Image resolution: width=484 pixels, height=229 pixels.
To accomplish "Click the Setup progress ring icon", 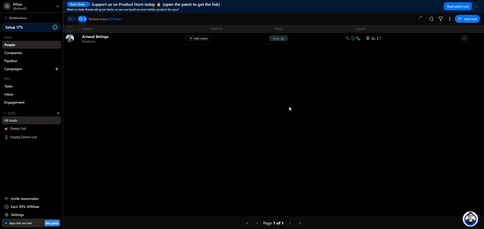I will (55, 27).
